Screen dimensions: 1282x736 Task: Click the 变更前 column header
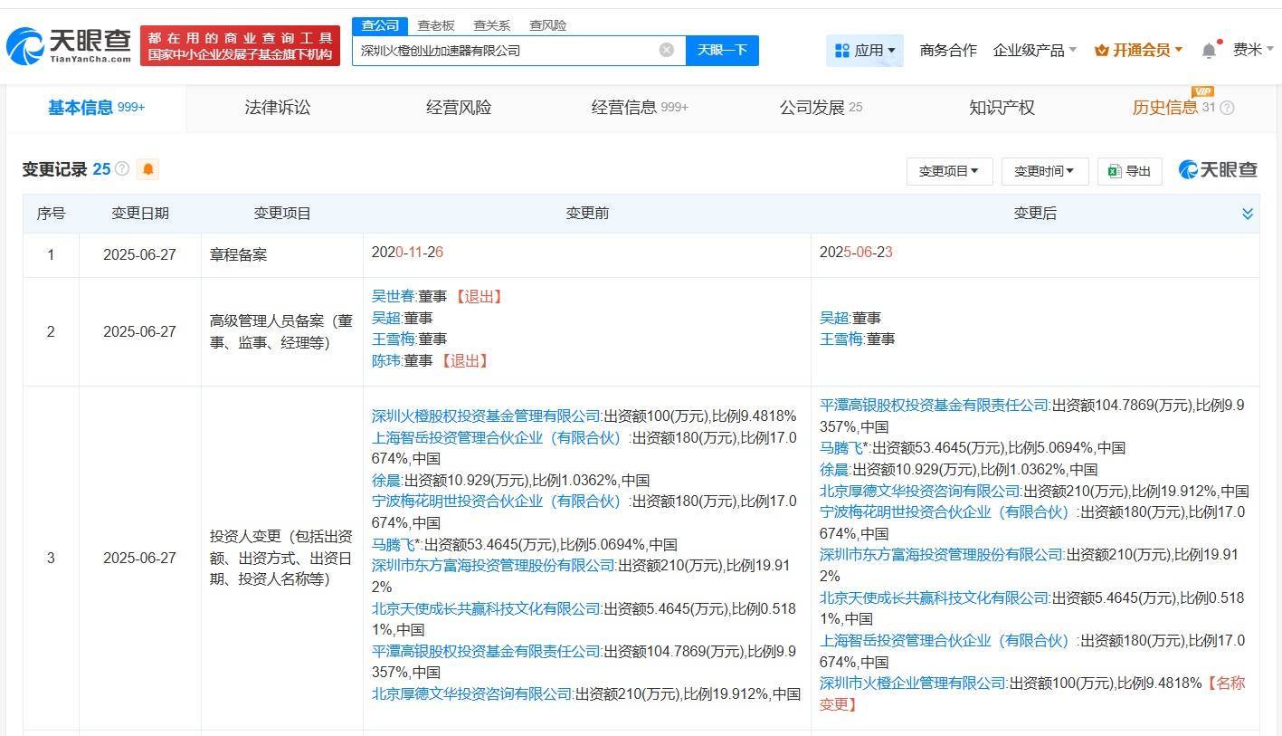(587, 214)
